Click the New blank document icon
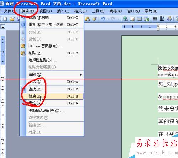178x158 pixels. tap(5, 19)
